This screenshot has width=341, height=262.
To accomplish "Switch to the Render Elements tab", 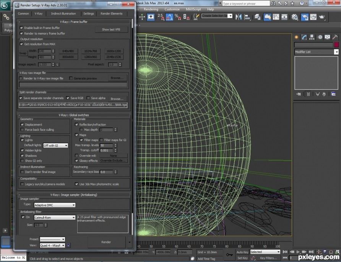I will coord(111,13).
